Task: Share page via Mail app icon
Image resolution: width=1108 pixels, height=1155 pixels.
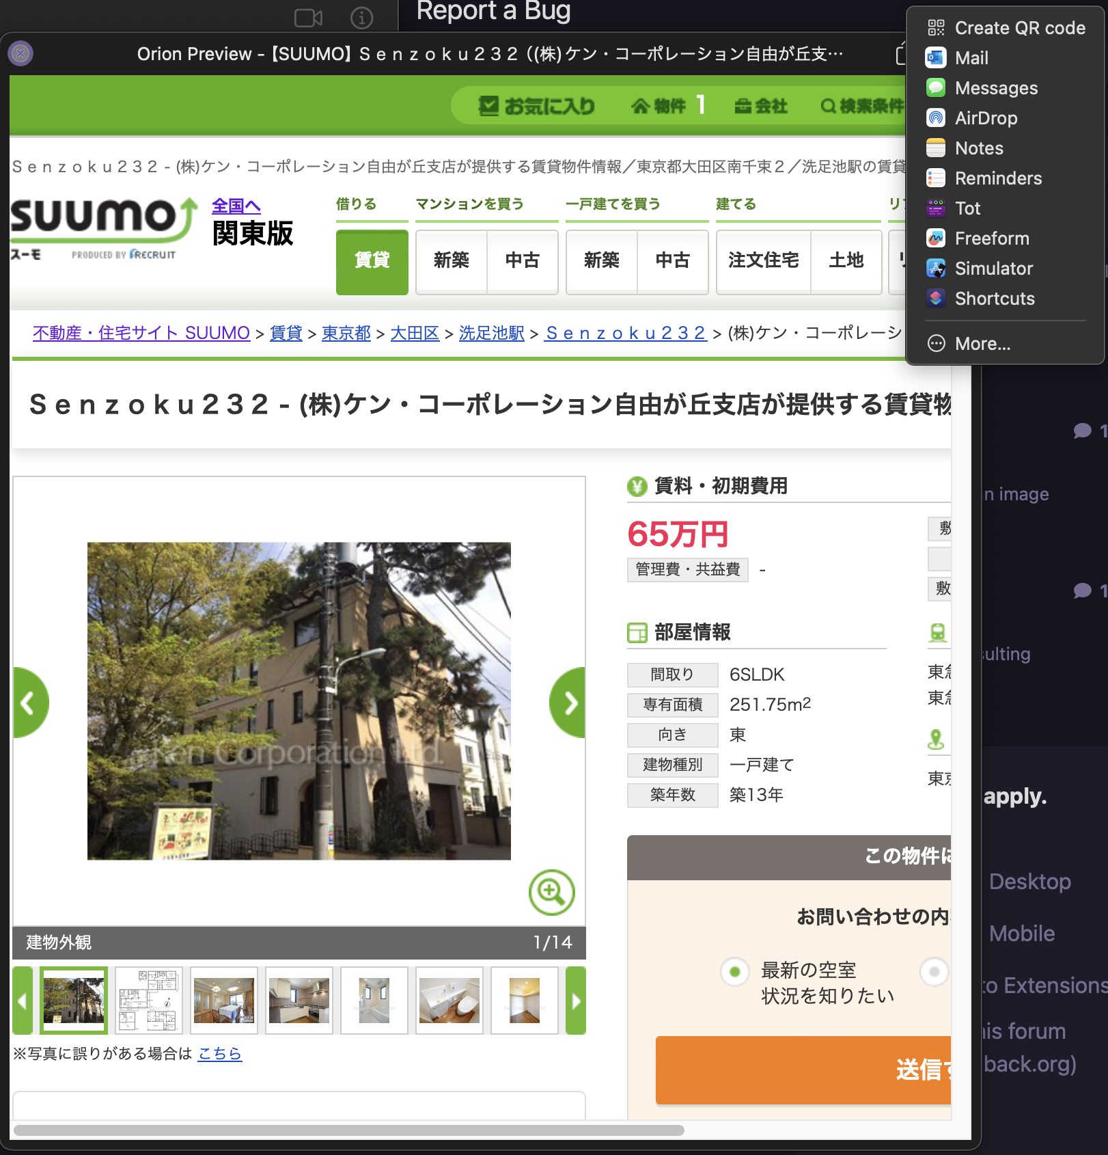Action: point(936,58)
